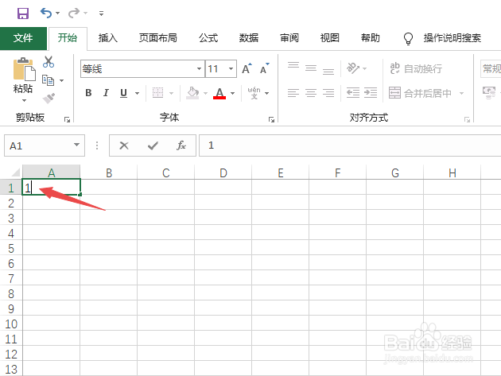Toggle Italic formatting

click(x=106, y=93)
